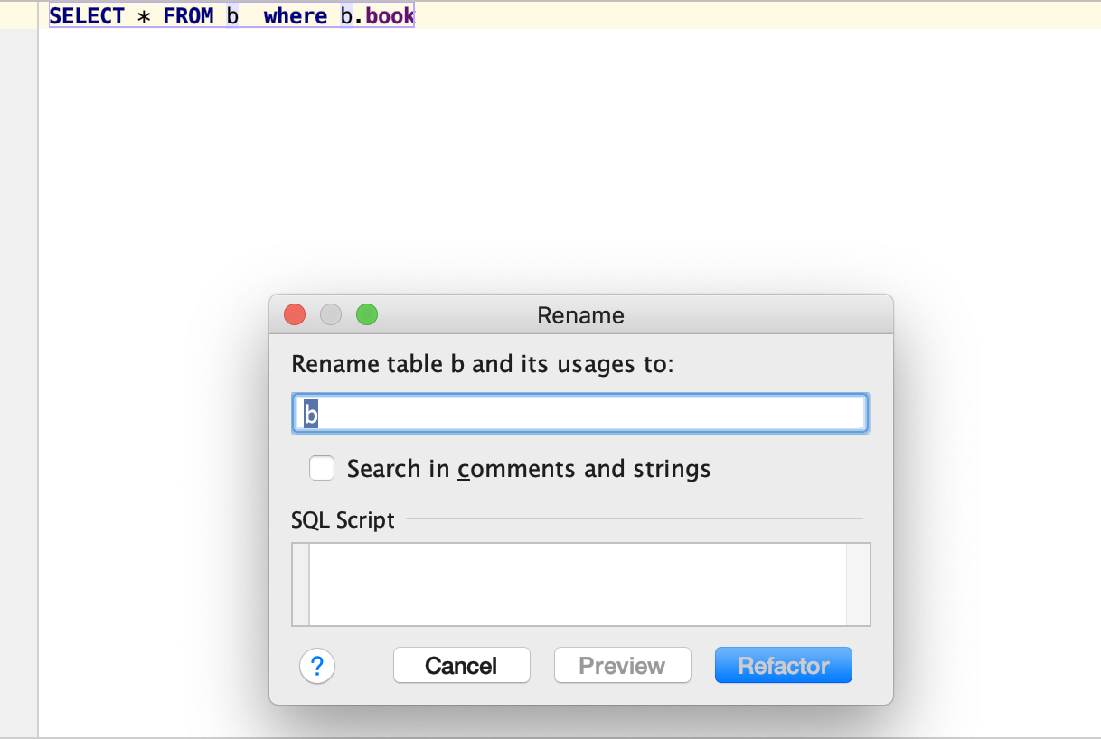
Task: Click the Rename dialog title bar
Action: point(580,315)
